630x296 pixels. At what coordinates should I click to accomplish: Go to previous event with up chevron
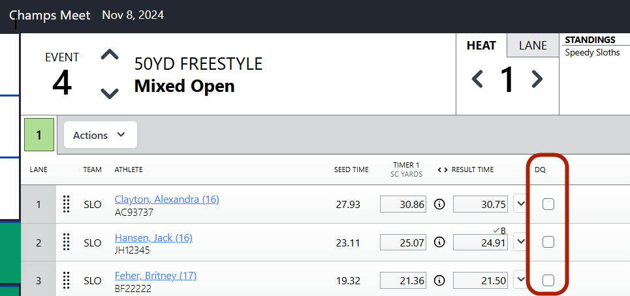tap(110, 55)
